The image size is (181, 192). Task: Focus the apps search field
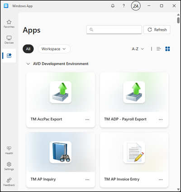pyautogui.click(x=114, y=29)
